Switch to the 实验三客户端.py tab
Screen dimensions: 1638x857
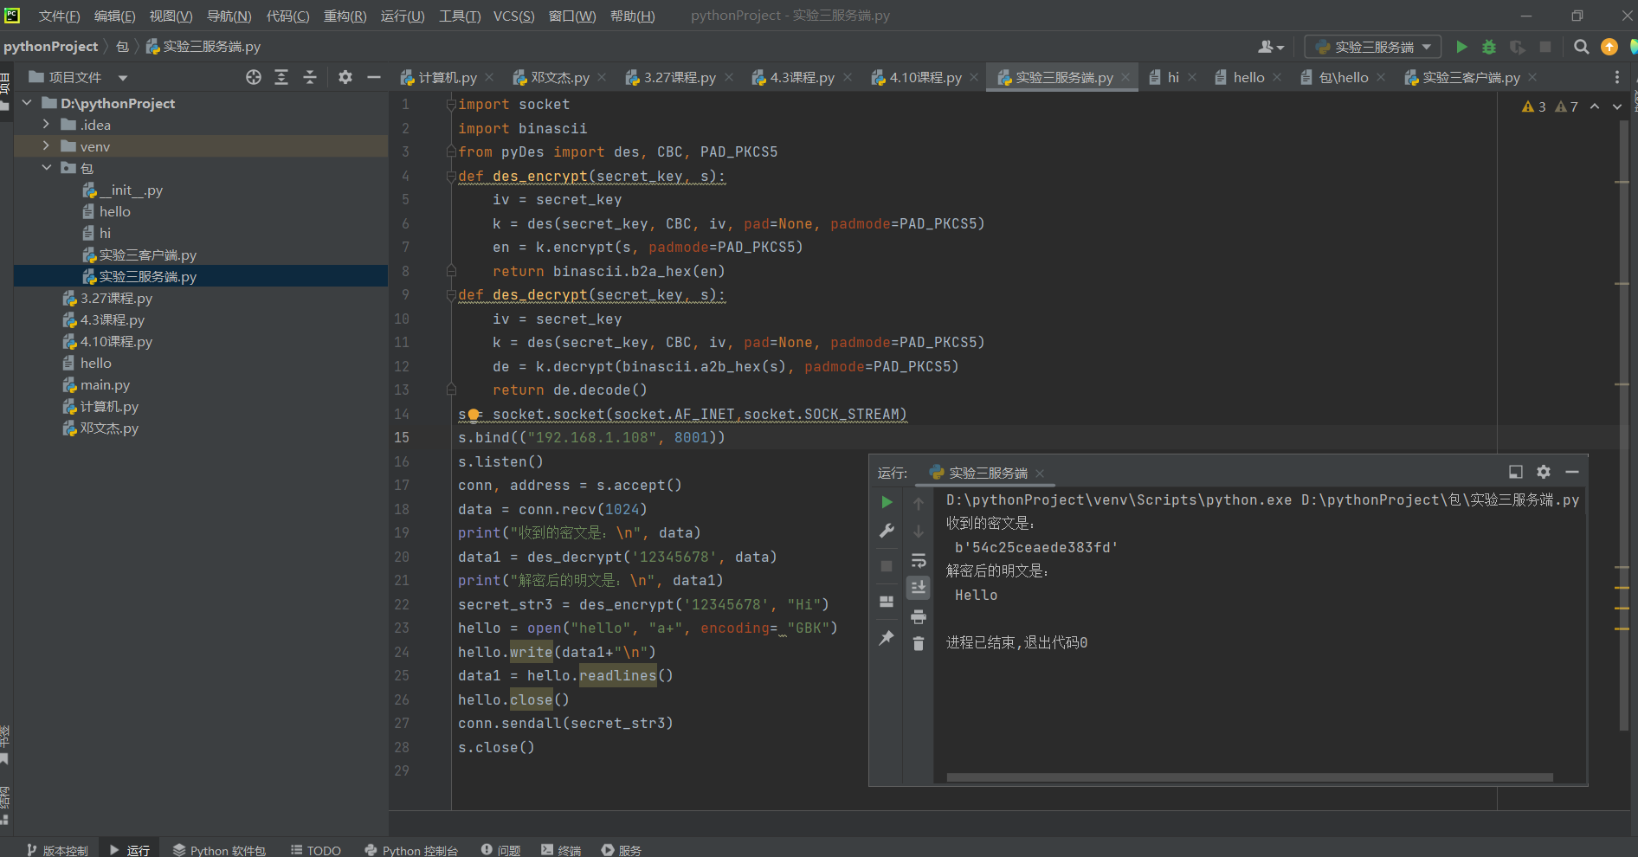[x=1470, y=77]
